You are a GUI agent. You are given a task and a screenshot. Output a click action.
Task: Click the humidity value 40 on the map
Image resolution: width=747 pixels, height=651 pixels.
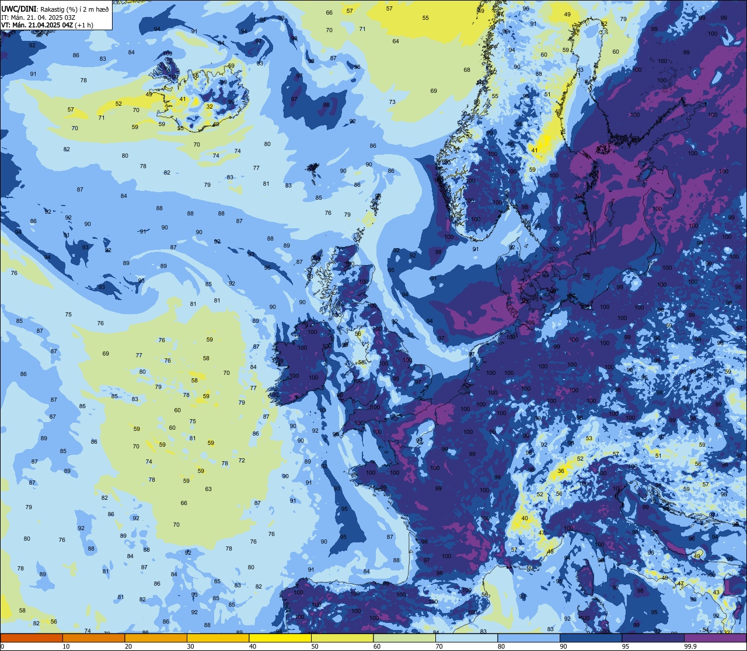pyautogui.click(x=525, y=518)
